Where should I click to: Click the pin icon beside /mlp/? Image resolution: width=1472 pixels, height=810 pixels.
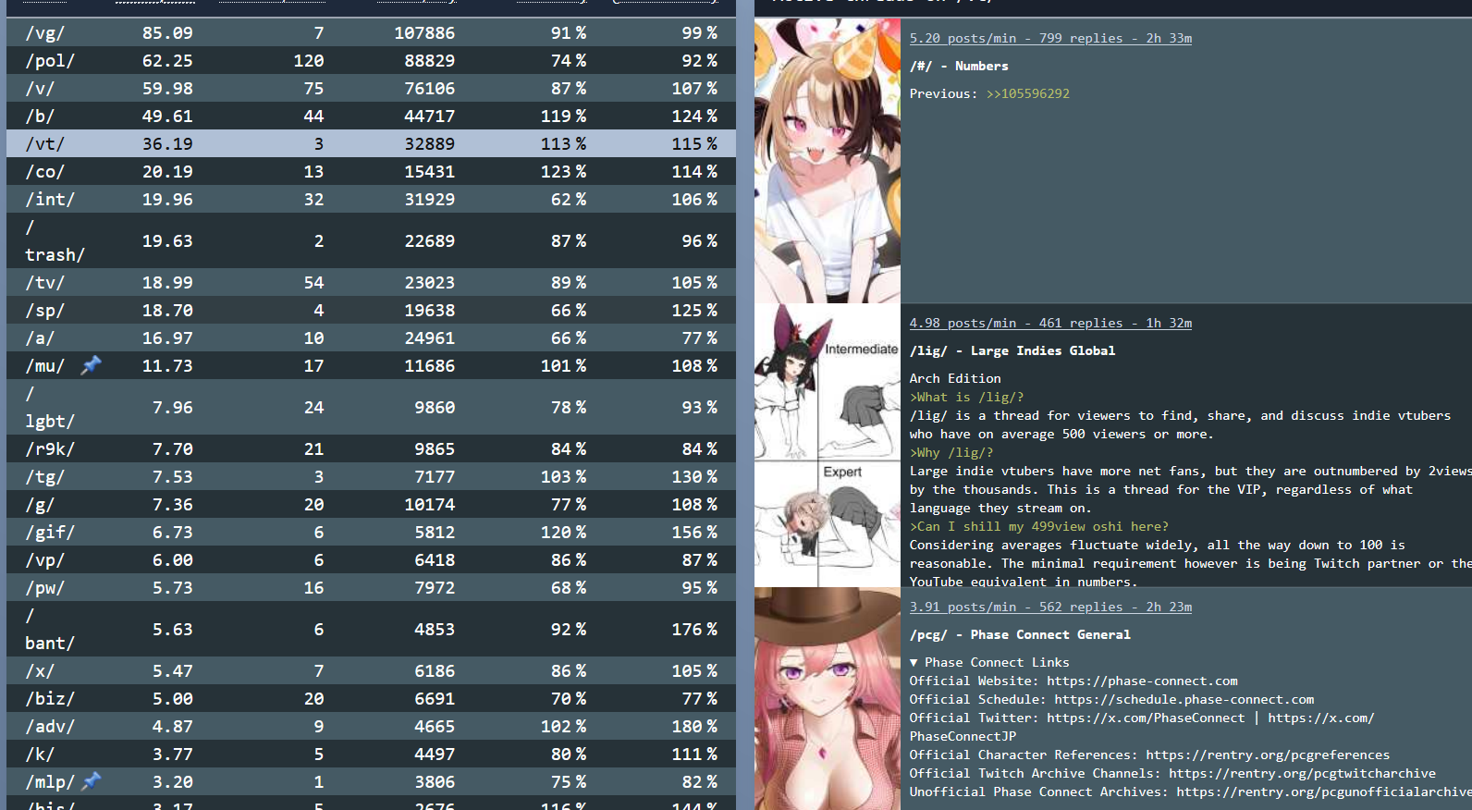(91, 781)
